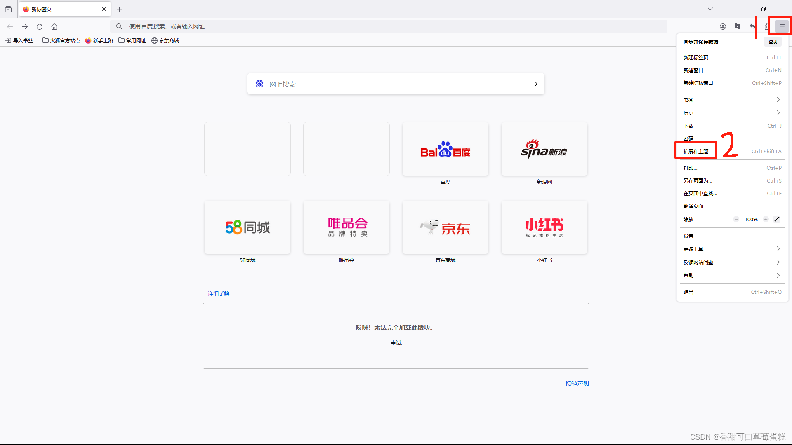Screen dimensions: 792x445
Task: Choose 退出 to quit Firefox
Action: tap(732, 292)
